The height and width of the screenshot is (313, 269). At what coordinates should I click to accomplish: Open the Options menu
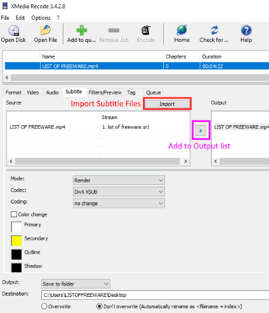click(41, 18)
